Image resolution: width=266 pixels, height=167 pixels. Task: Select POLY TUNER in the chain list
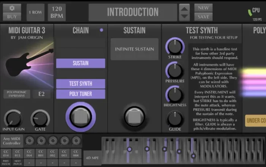[x=81, y=94]
